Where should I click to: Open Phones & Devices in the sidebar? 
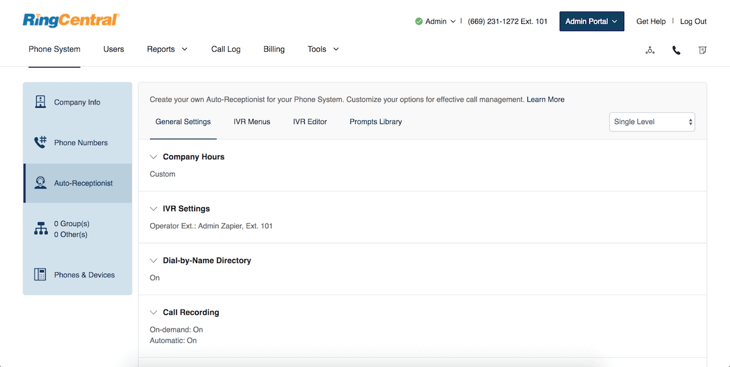(x=77, y=275)
